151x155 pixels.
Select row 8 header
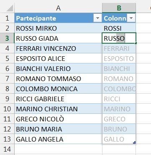pyautogui.click(x=7, y=89)
